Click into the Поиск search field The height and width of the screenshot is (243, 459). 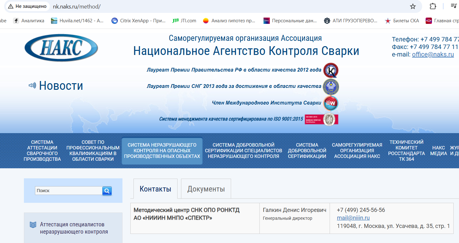point(69,191)
